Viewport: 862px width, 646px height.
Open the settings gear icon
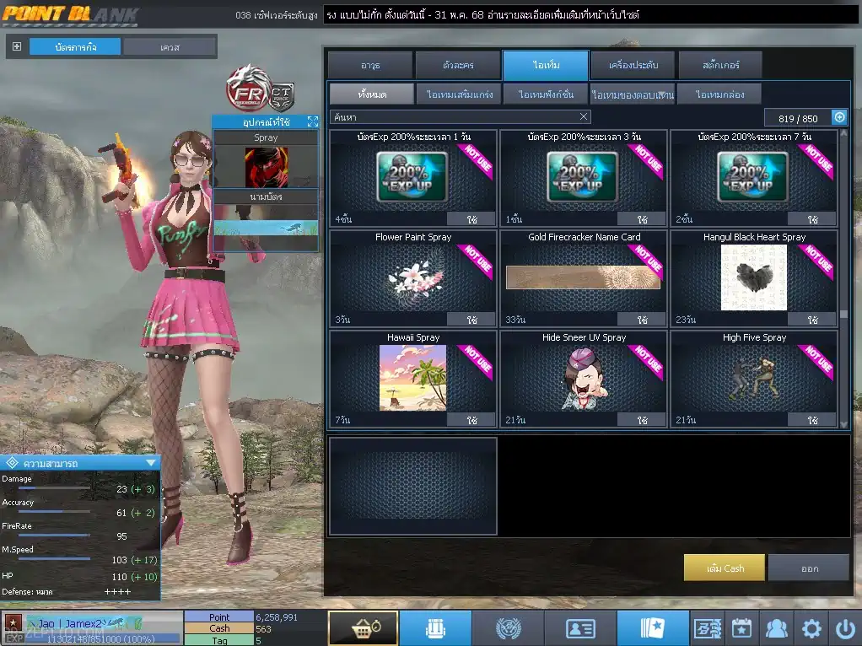811,627
